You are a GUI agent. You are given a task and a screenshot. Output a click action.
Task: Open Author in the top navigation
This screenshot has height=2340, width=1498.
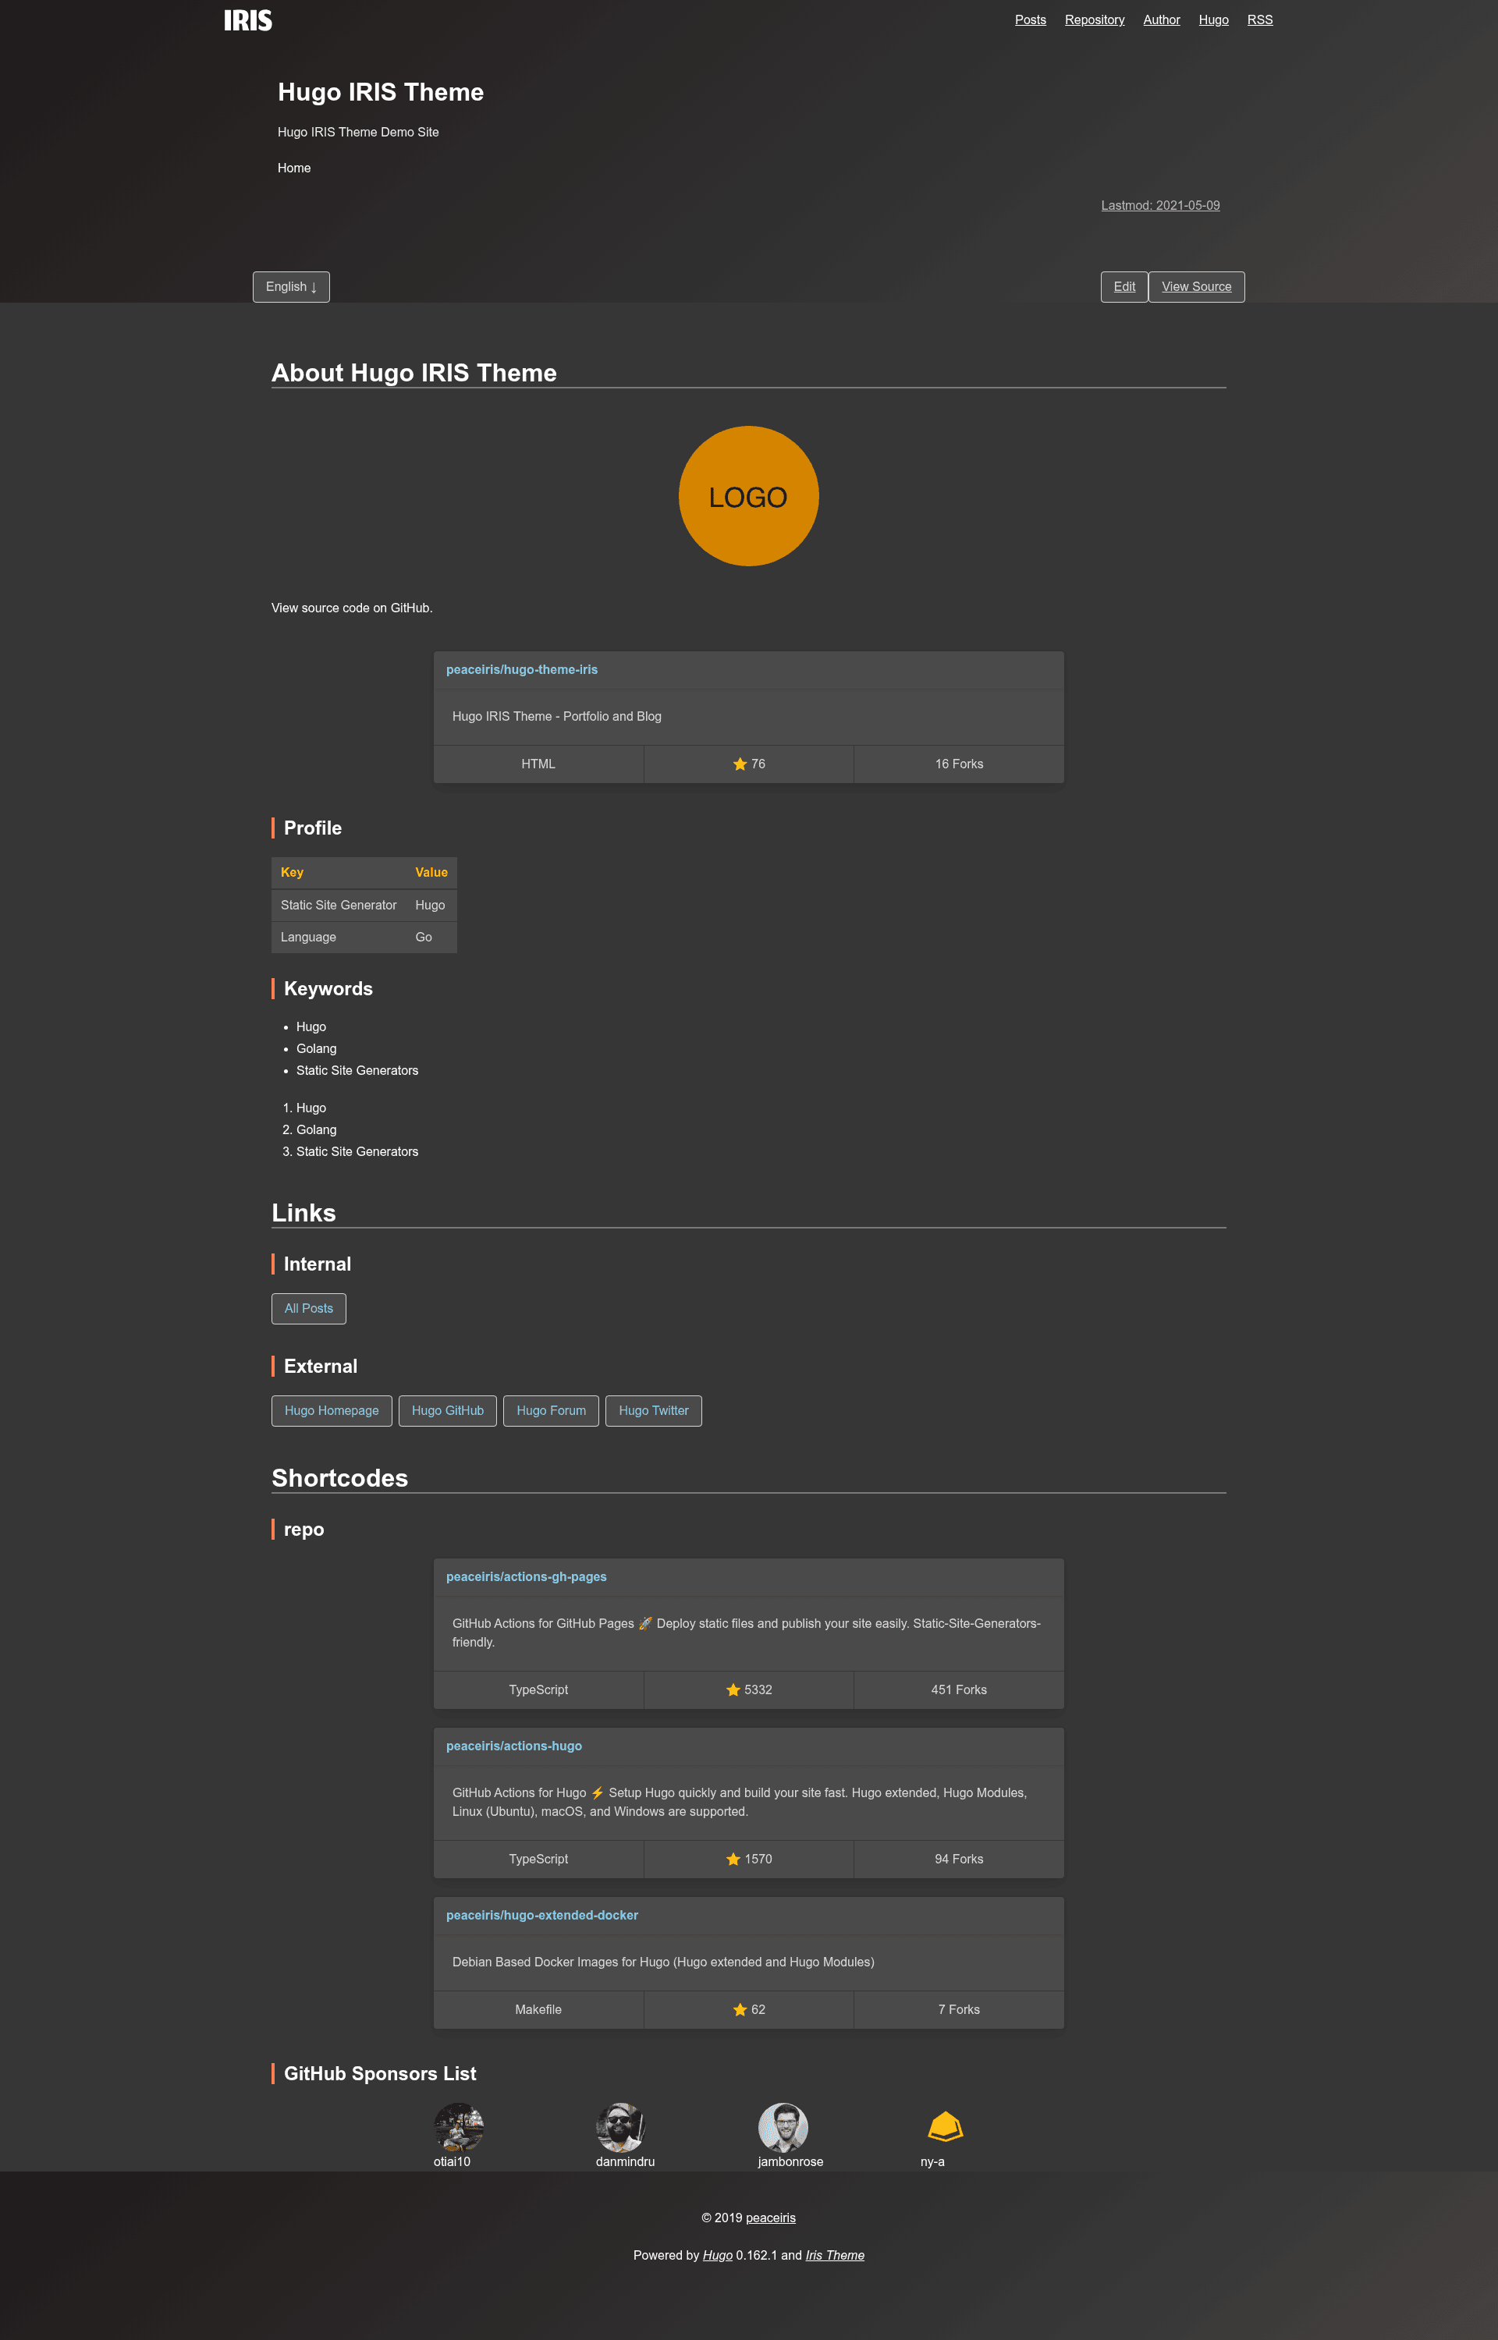click(1162, 19)
